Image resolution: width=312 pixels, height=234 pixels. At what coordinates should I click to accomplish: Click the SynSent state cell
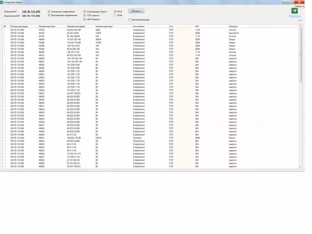click(137, 138)
